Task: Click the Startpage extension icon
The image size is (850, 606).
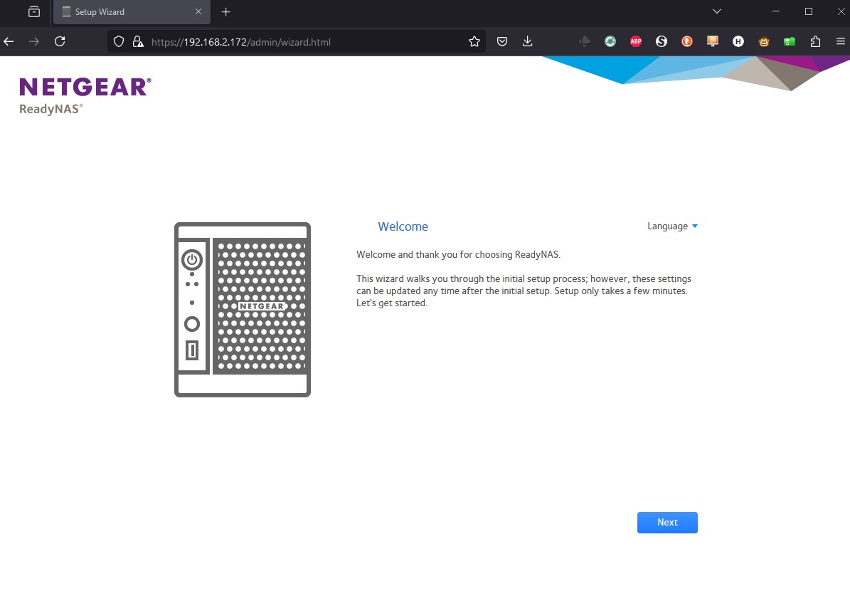Action: coord(662,41)
